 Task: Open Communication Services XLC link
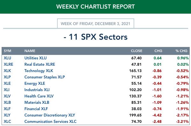coord(50,121)
